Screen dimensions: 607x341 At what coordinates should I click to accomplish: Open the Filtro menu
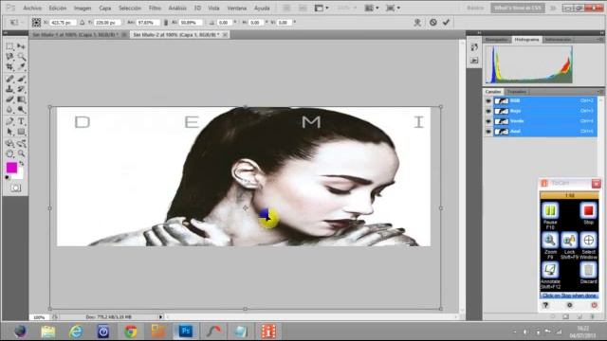155,8
